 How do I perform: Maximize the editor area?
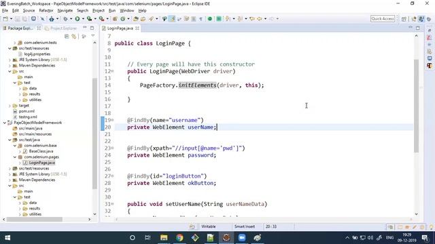tap(418, 28)
